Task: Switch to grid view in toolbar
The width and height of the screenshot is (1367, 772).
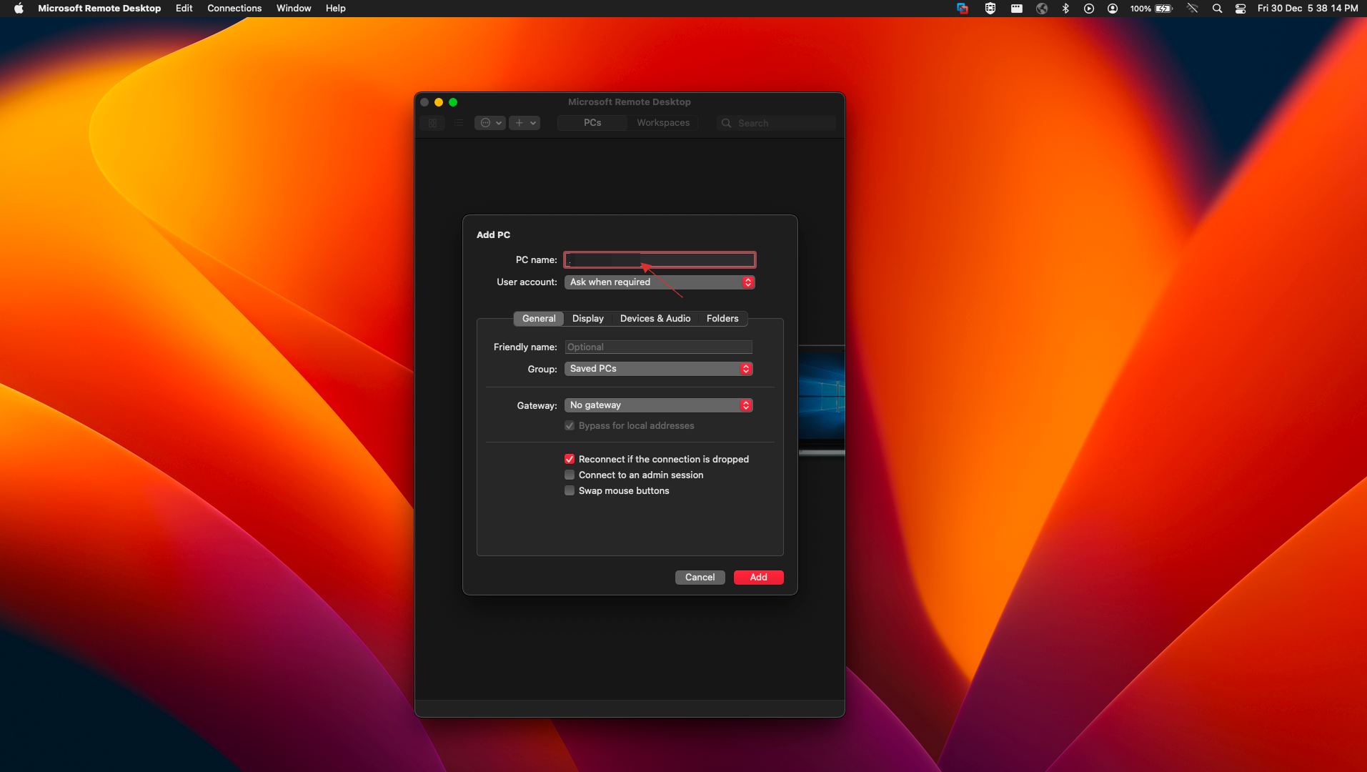Action: 432,123
